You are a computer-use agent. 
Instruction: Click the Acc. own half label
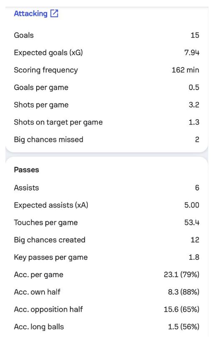pyautogui.click(x=37, y=292)
